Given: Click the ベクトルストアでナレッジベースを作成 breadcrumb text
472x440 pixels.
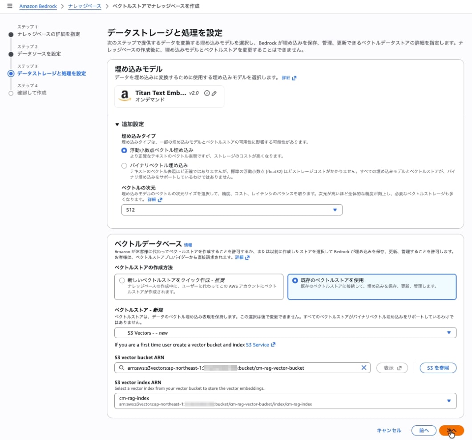Looking at the screenshot, I should 156,6.
